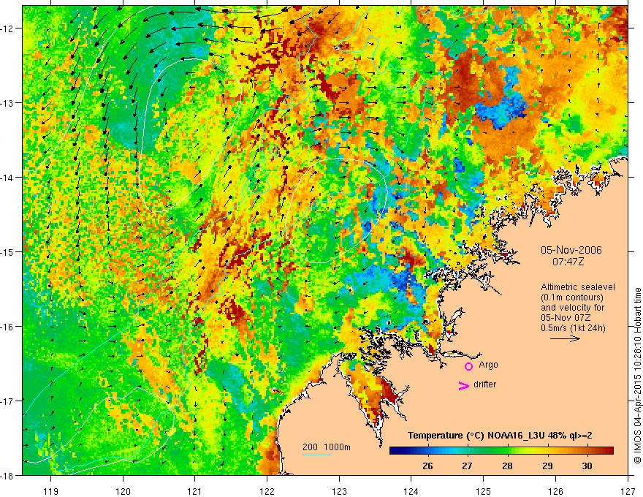
Task: Click color bar label 27
Action: 467,466
